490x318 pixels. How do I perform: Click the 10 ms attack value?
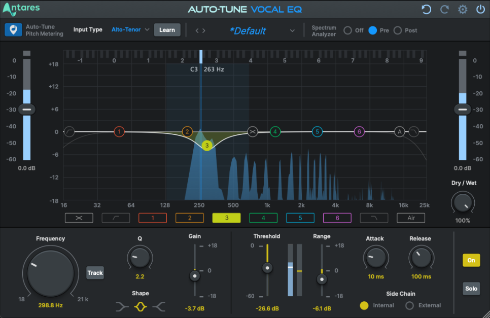[376, 276]
